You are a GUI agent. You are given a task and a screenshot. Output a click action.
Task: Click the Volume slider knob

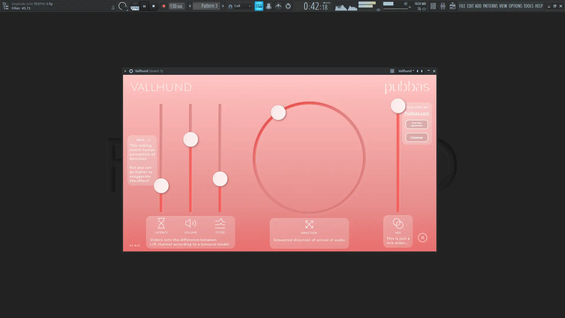pyautogui.click(x=191, y=140)
